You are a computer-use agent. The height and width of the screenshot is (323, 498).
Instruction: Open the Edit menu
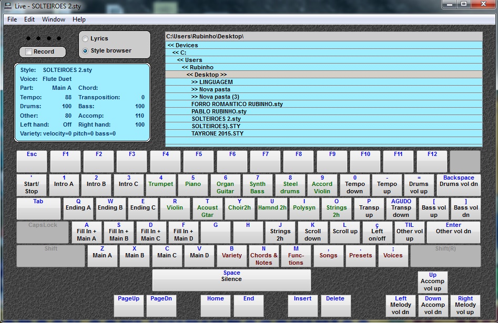pos(29,19)
